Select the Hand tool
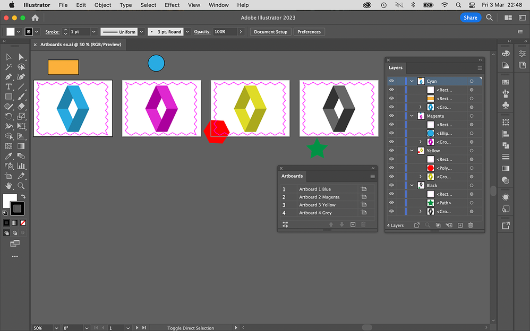 pos(8,186)
